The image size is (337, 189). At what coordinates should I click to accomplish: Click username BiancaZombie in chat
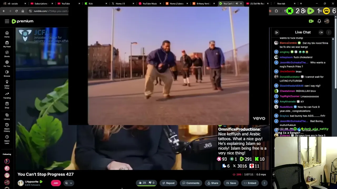click(288, 43)
